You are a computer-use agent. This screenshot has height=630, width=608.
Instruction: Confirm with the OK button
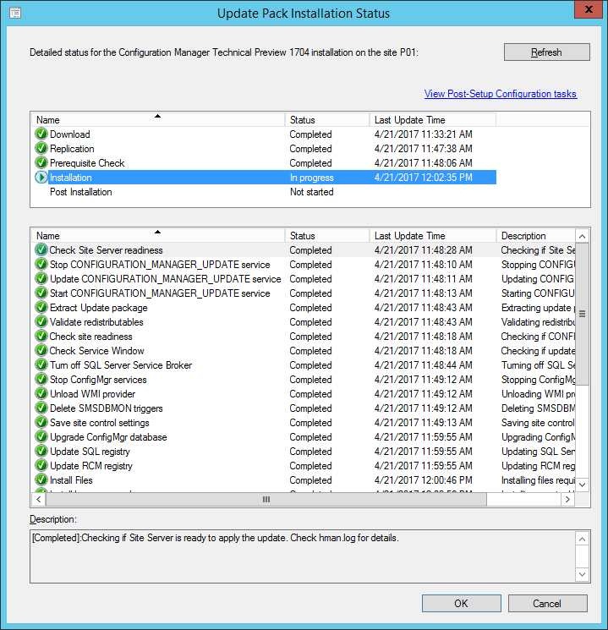click(x=462, y=604)
